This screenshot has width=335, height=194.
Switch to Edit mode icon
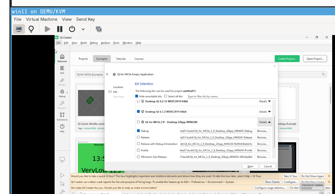(62, 70)
